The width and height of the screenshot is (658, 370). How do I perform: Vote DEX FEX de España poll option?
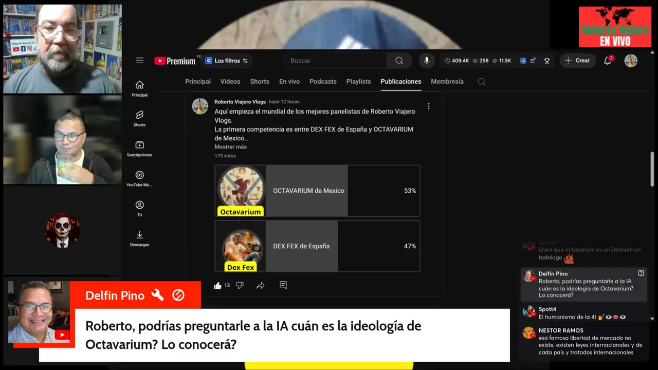pos(317,246)
